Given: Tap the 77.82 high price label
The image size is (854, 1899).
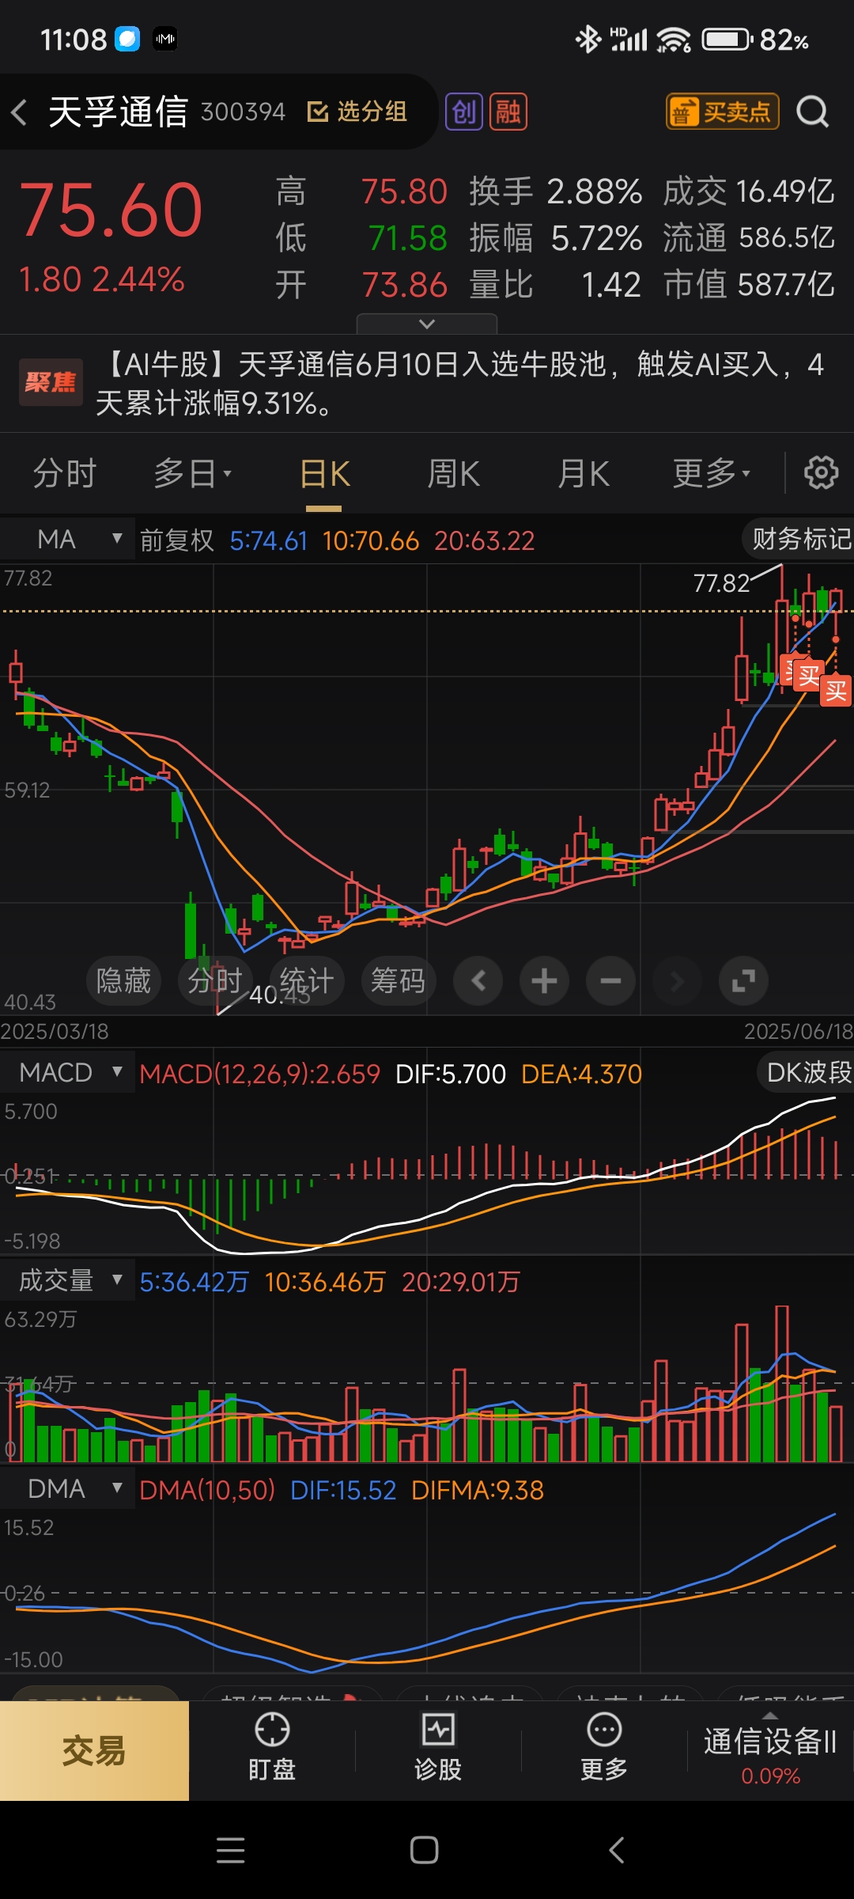Looking at the screenshot, I should (721, 584).
